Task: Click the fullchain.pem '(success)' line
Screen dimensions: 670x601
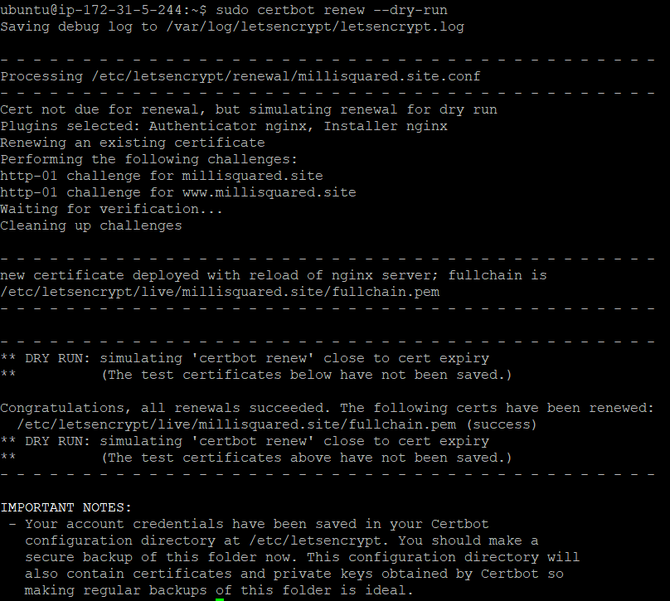Action: click(x=276, y=424)
